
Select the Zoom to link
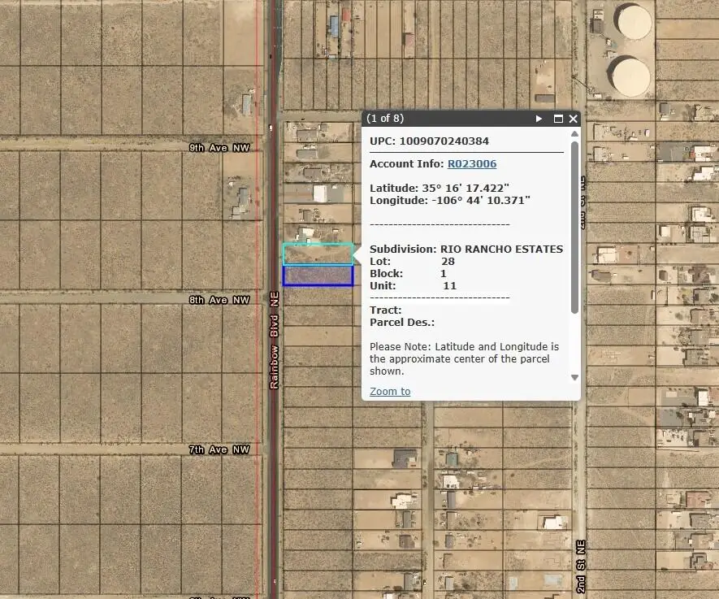[389, 391]
